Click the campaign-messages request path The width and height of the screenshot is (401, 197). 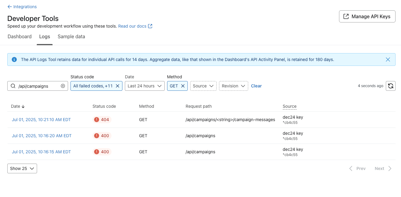coord(230,120)
